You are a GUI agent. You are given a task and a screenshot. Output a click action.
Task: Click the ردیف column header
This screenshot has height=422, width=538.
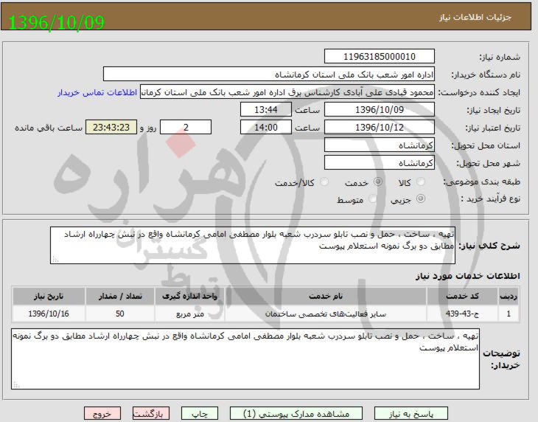pyautogui.click(x=508, y=297)
